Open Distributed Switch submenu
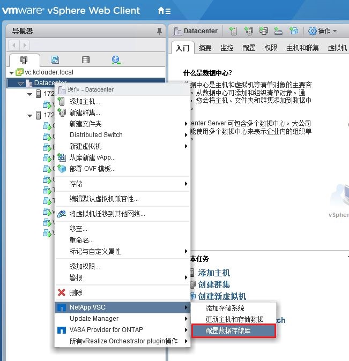Screen dimensions: 349x361 (123, 135)
